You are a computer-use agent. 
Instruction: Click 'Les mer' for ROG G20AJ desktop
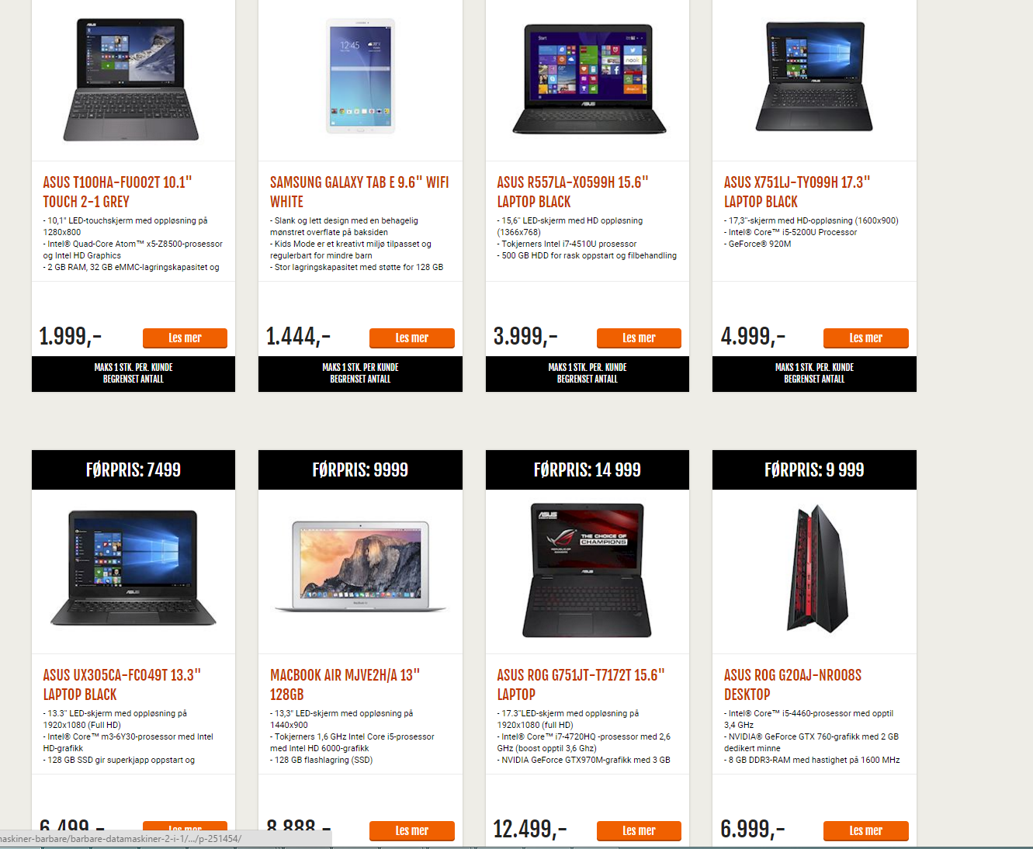coord(866,831)
